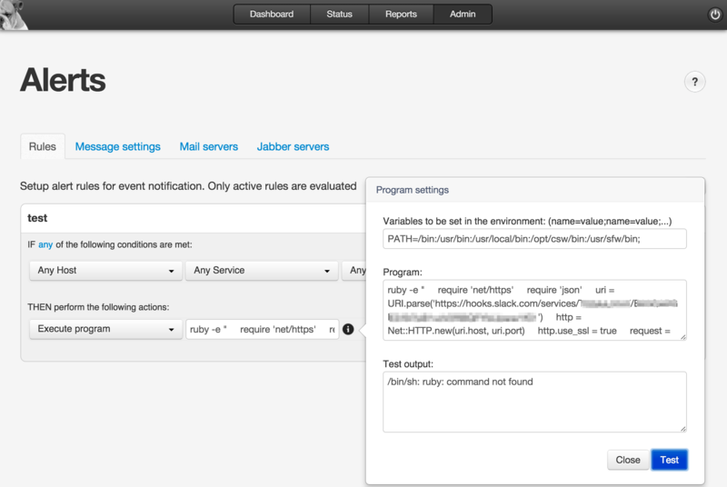This screenshot has width=727, height=487.
Task: Open the Reports section
Action: [x=401, y=14]
